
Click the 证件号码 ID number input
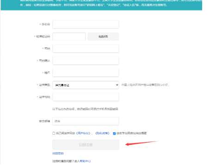point(86,97)
